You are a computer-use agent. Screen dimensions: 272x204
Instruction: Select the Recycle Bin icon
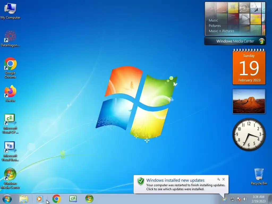tap(259, 176)
